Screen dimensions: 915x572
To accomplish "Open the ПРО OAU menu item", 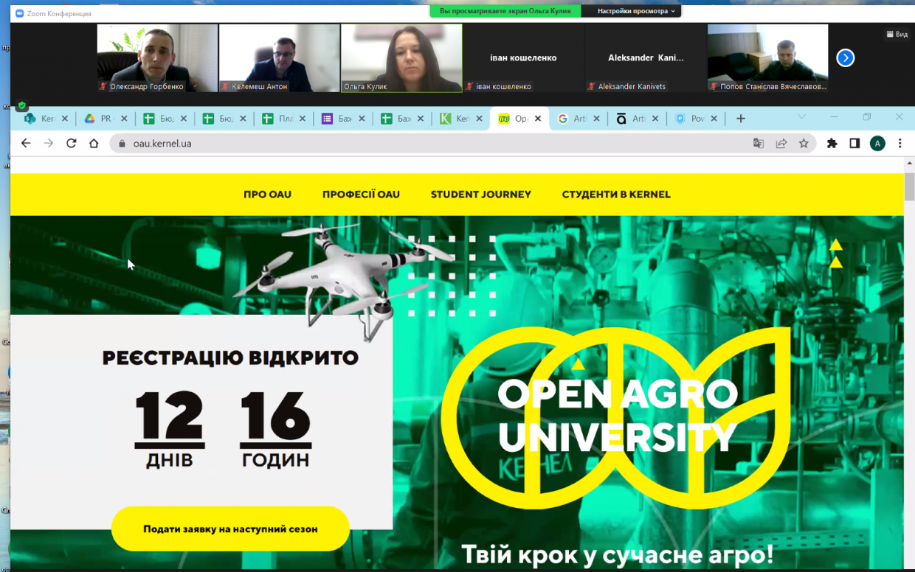I will tap(267, 195).
